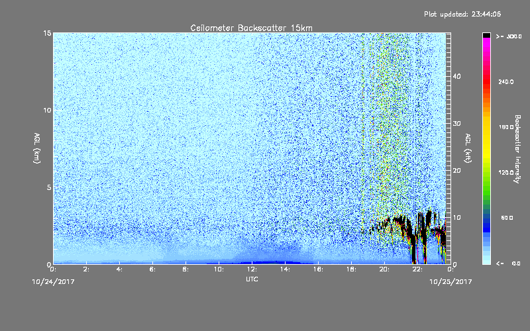Click the right 'AGL (kft)' axis label
Screen dimensions: 530x331
tap(468, 148)
